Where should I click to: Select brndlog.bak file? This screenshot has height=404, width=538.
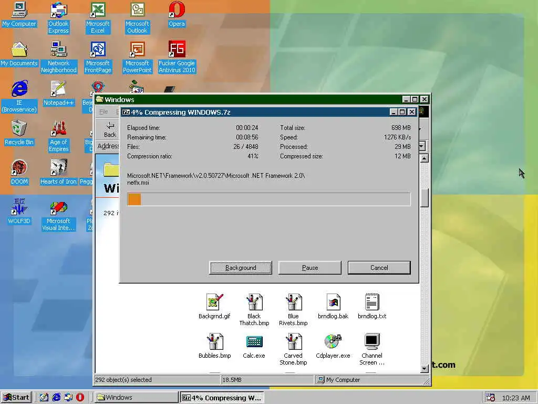point(333,307)
